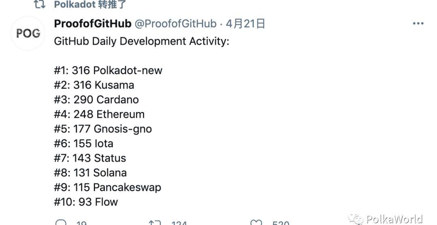The width and height of the screenshot is (437, 225).
Task: Click the like count 520
Action: click(280, 223)
